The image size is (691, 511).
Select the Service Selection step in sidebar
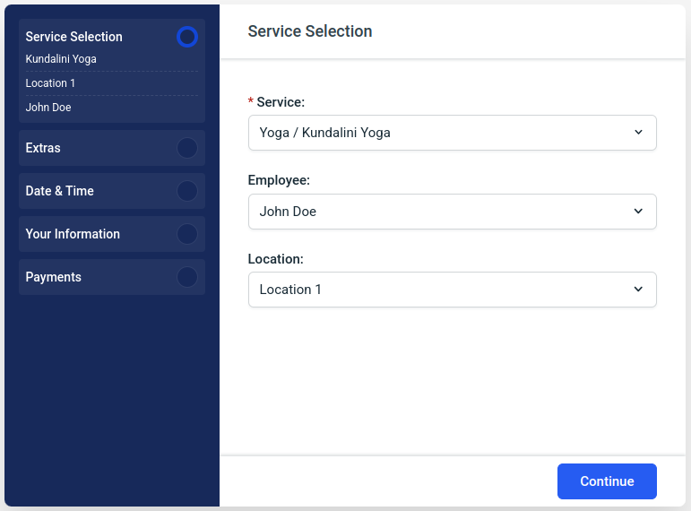tap(74, 37)
